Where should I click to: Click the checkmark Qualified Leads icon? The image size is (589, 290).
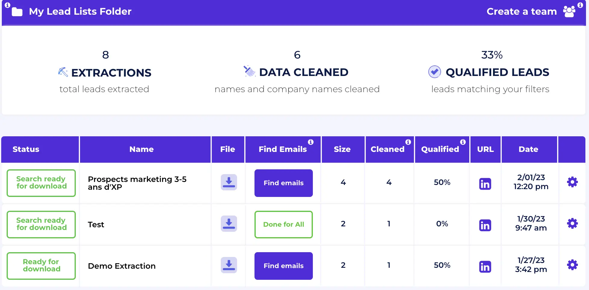pos(434,72)
